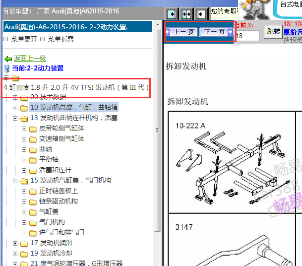
Task: Click the green back arrow icon
Action: 8,59
